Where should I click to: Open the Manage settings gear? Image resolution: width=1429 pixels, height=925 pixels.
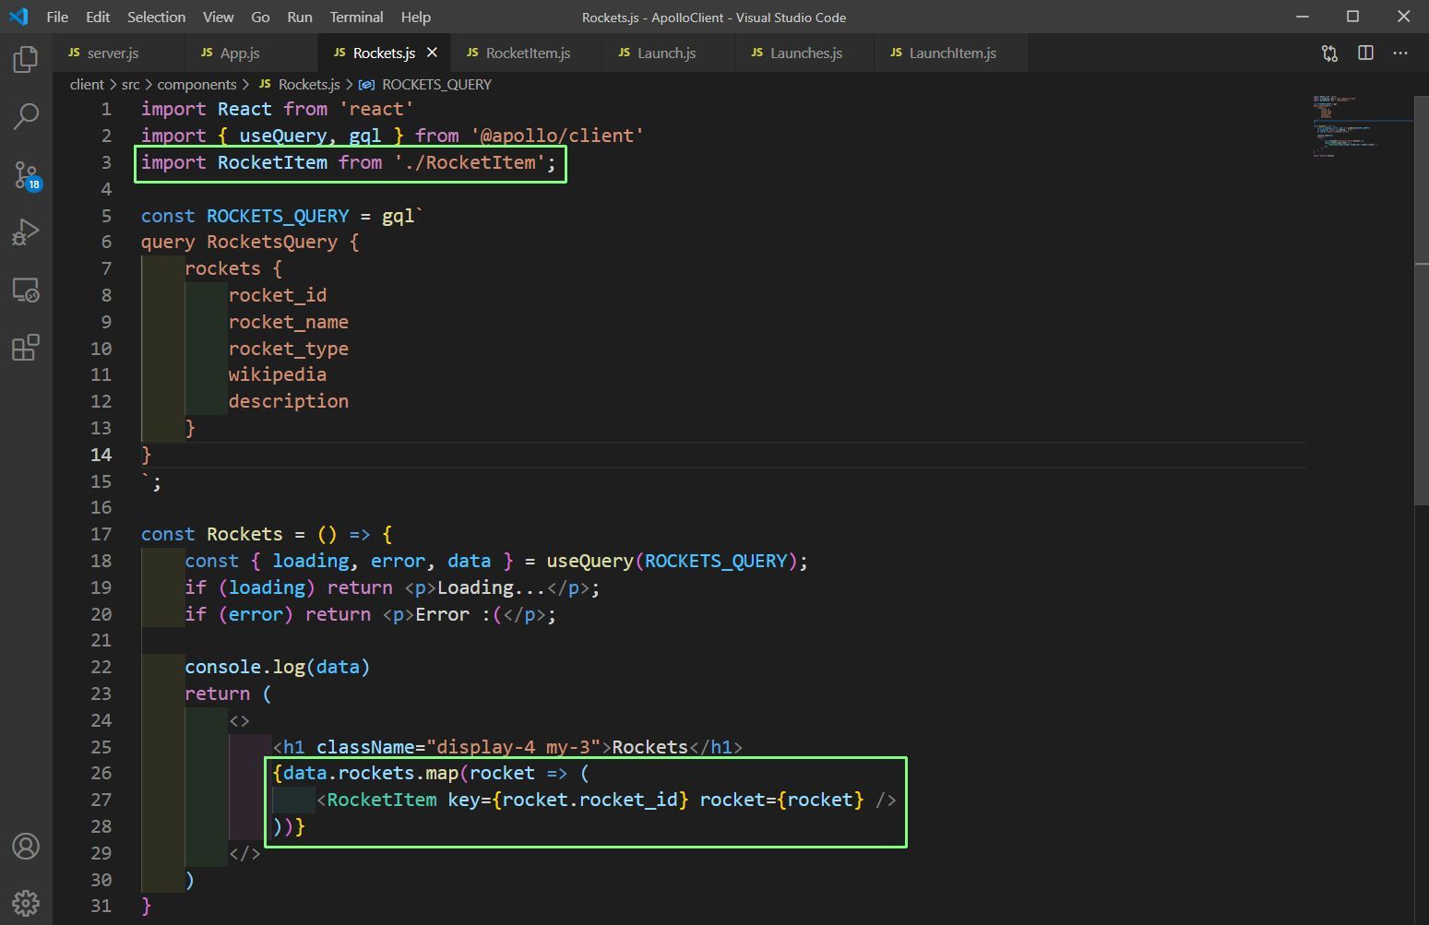[x=26, y=903]
